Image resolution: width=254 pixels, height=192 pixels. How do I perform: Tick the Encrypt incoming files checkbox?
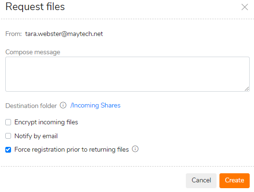pyautogui.click(x=8, y=122)
